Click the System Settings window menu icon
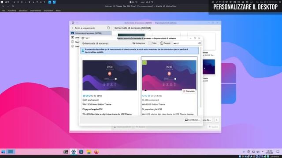The image size is (282, 158). (x=73, y=23)
